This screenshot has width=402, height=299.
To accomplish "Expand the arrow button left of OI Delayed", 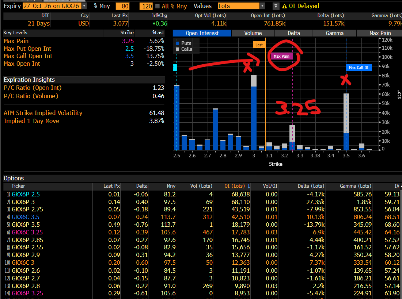I will click(x=276, y=6).
